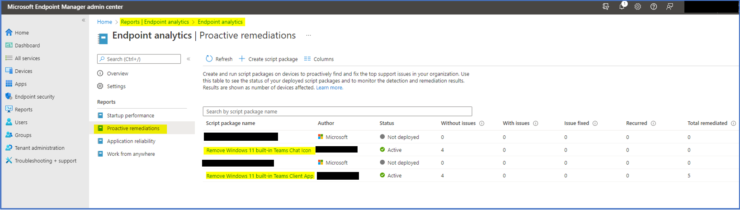
Task: Show info tooltip for Issue fixed
Action: pos(595,123)
